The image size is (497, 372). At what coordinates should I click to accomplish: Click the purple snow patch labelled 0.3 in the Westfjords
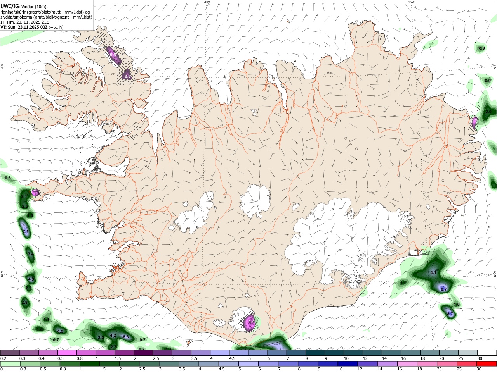127,75
